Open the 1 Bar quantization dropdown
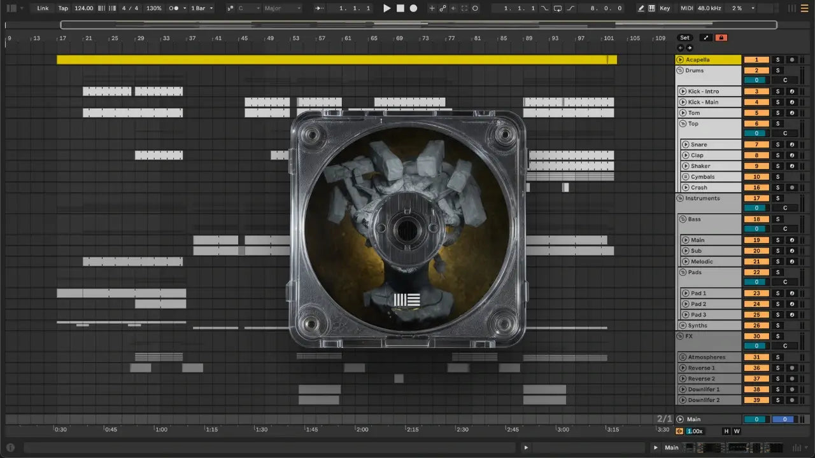 click(202, 8)
